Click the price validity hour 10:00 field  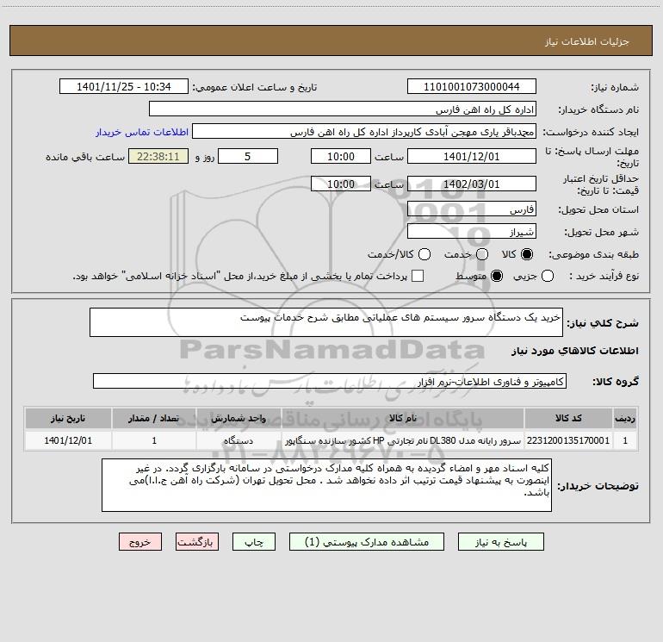click(x=341, y=184)
